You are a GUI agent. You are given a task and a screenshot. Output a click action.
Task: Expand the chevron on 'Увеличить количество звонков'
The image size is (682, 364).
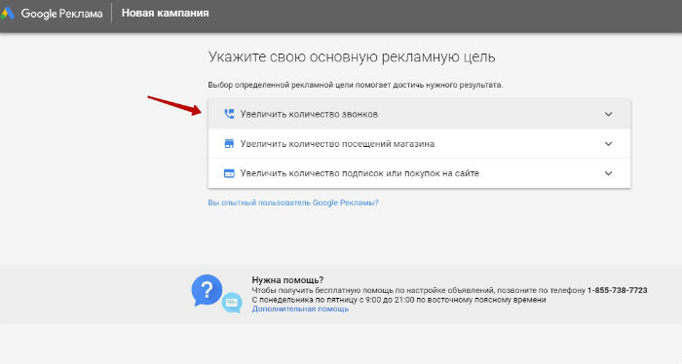point(608,114)
